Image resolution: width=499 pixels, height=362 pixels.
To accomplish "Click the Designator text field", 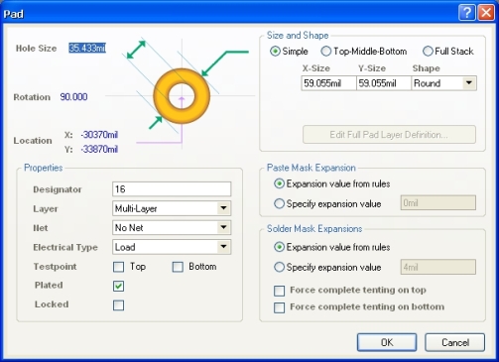I will (172, 189).
